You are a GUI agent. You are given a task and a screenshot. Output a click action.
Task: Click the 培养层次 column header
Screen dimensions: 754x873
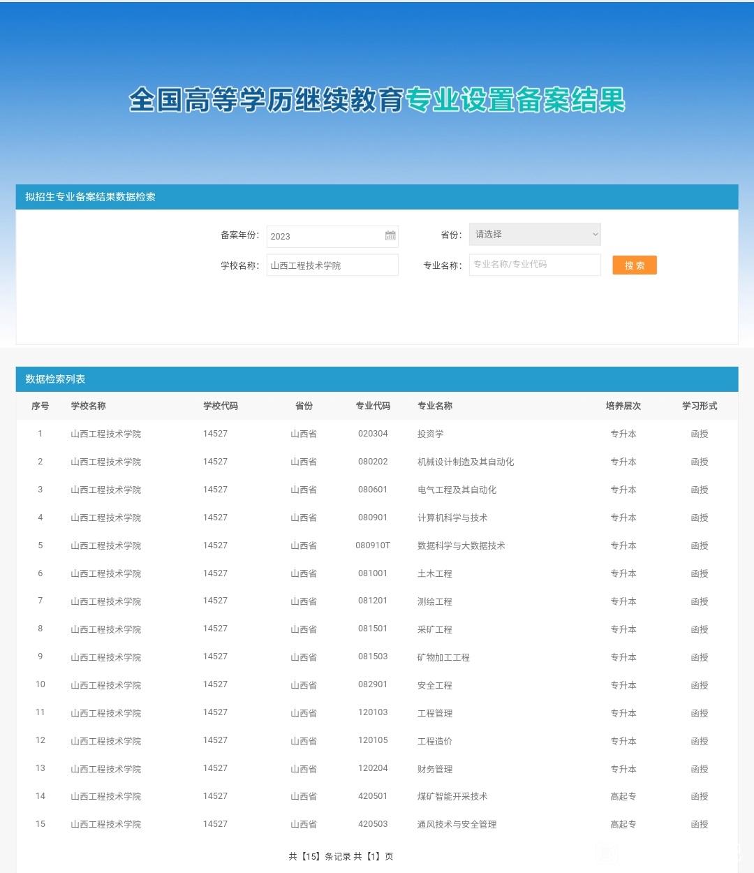pos(623,406)
